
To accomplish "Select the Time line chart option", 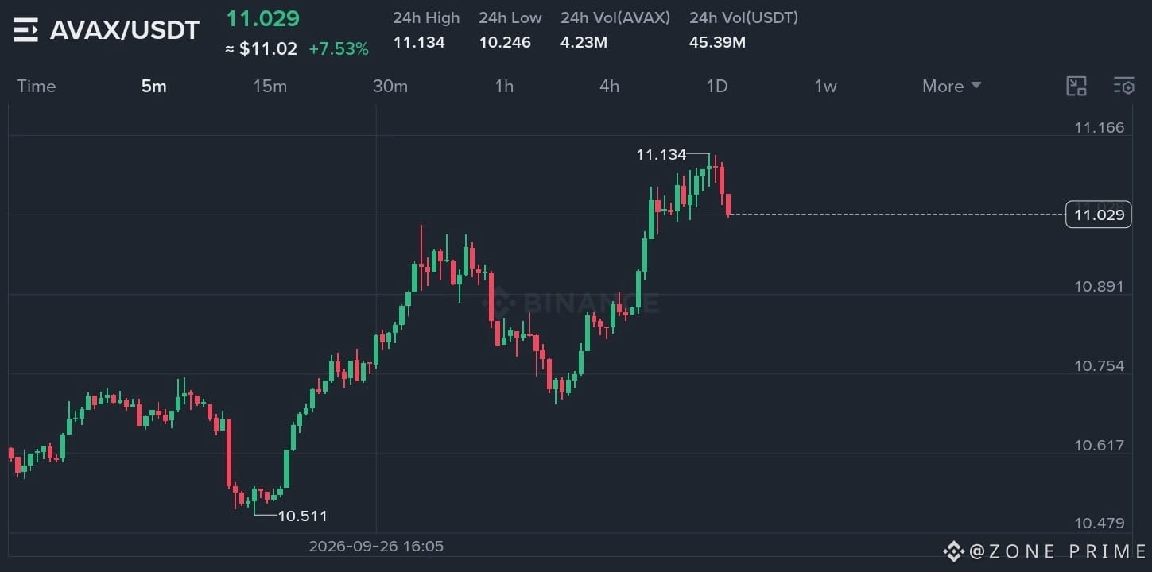I will (37, 86).
